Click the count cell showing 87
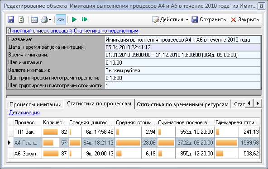The image size is (268, 169). click(64, 154)
